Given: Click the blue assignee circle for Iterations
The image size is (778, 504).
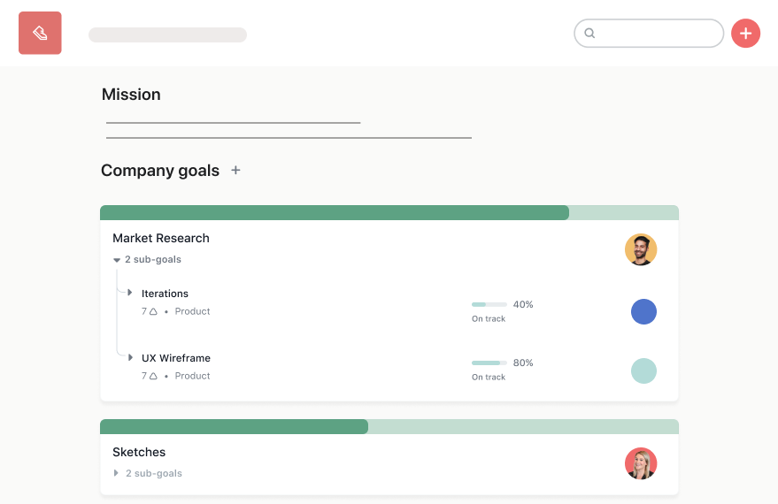Looking at the screenshot, I should (643, 311).
